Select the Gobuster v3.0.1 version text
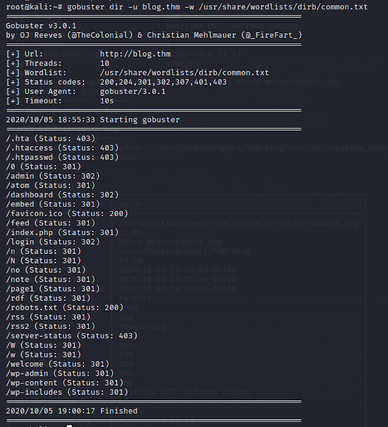 tap(41, 26)
